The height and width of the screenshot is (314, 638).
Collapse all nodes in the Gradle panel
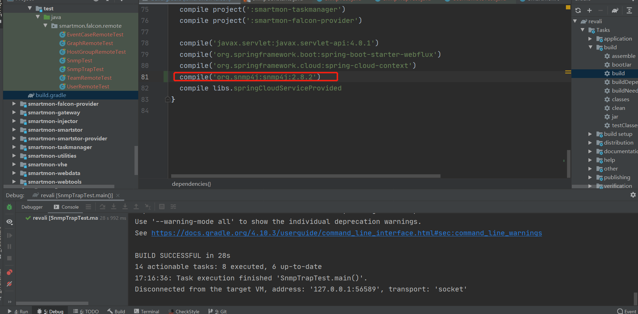pyautogui.click(x=630, y=10)
